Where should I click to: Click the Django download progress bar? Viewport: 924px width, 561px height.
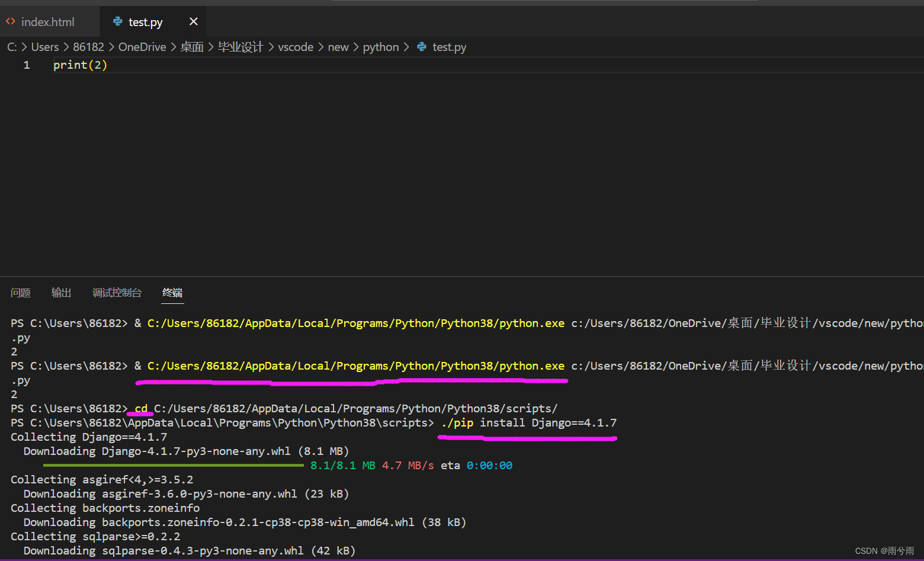click(x=174, y=466)
